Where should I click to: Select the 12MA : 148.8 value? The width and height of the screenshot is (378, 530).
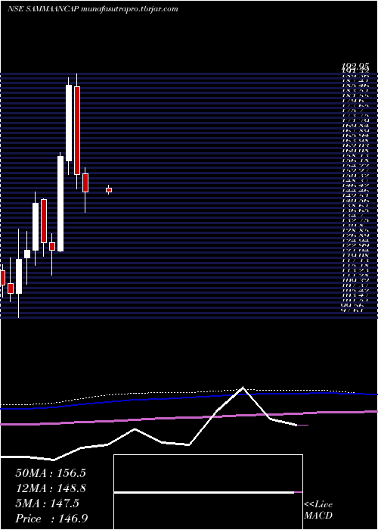pyautogui.click(x=51, y=488)
